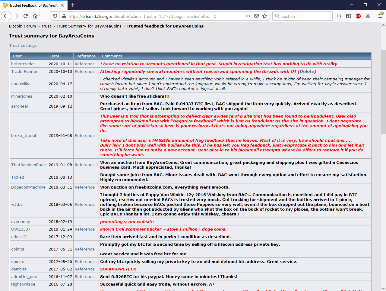Open the wttbs user profile

[17, 205]
